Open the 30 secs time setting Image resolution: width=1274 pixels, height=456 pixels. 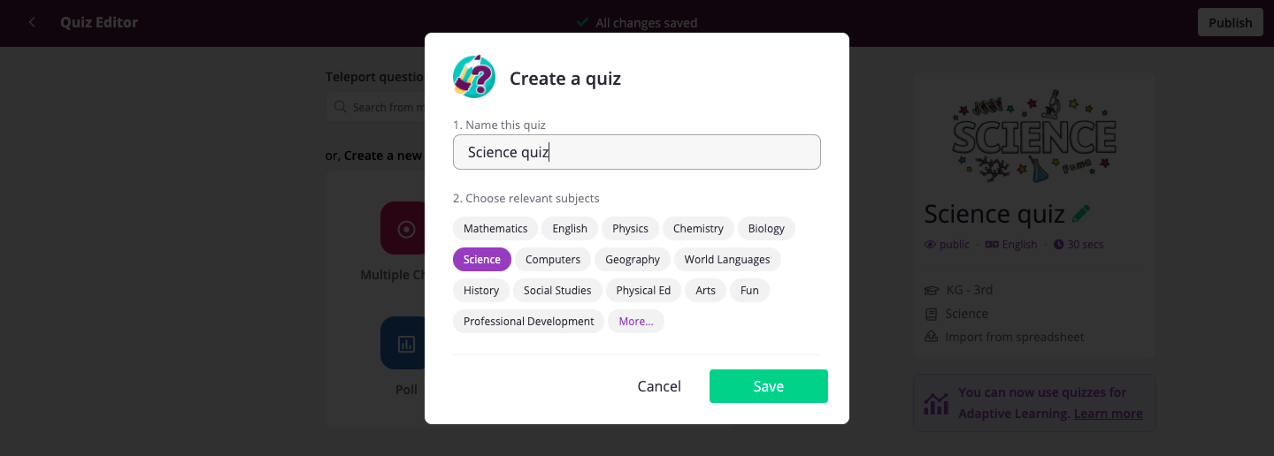[x=1078, y=245]
